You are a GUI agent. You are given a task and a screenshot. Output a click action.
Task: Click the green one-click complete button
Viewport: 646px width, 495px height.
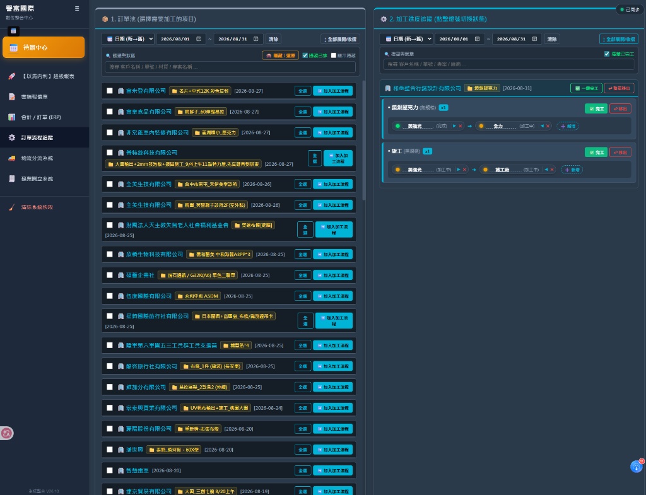(586, 88)
